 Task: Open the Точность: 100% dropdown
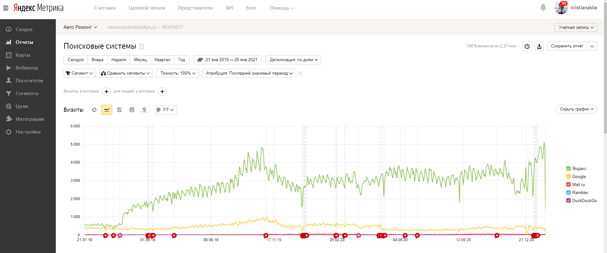click(x=177, y=73)
